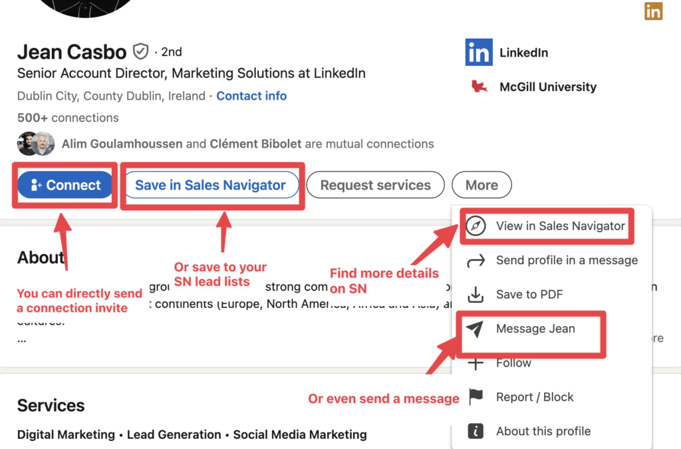Open the More dropdown button
Image resolution: width=681 pixels, height=449 pixels.
[481, 185]
